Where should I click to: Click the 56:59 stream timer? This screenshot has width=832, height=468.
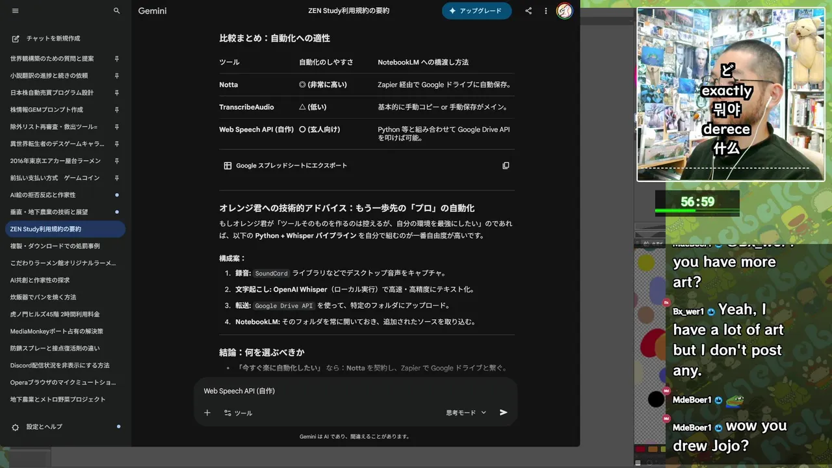tap(697, 202)
